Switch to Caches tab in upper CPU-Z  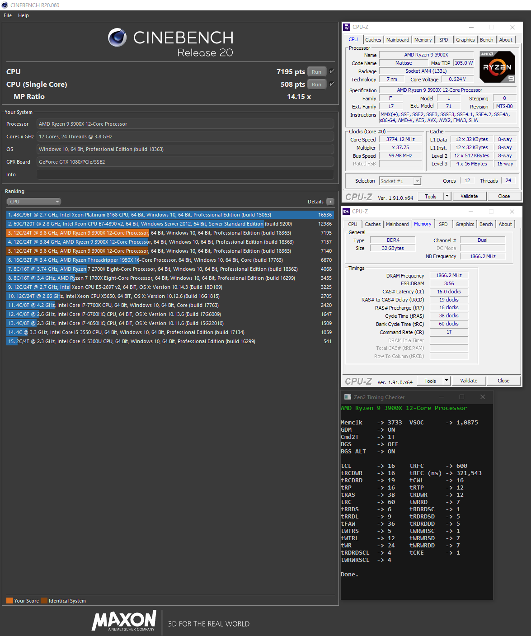coord(373,40)
